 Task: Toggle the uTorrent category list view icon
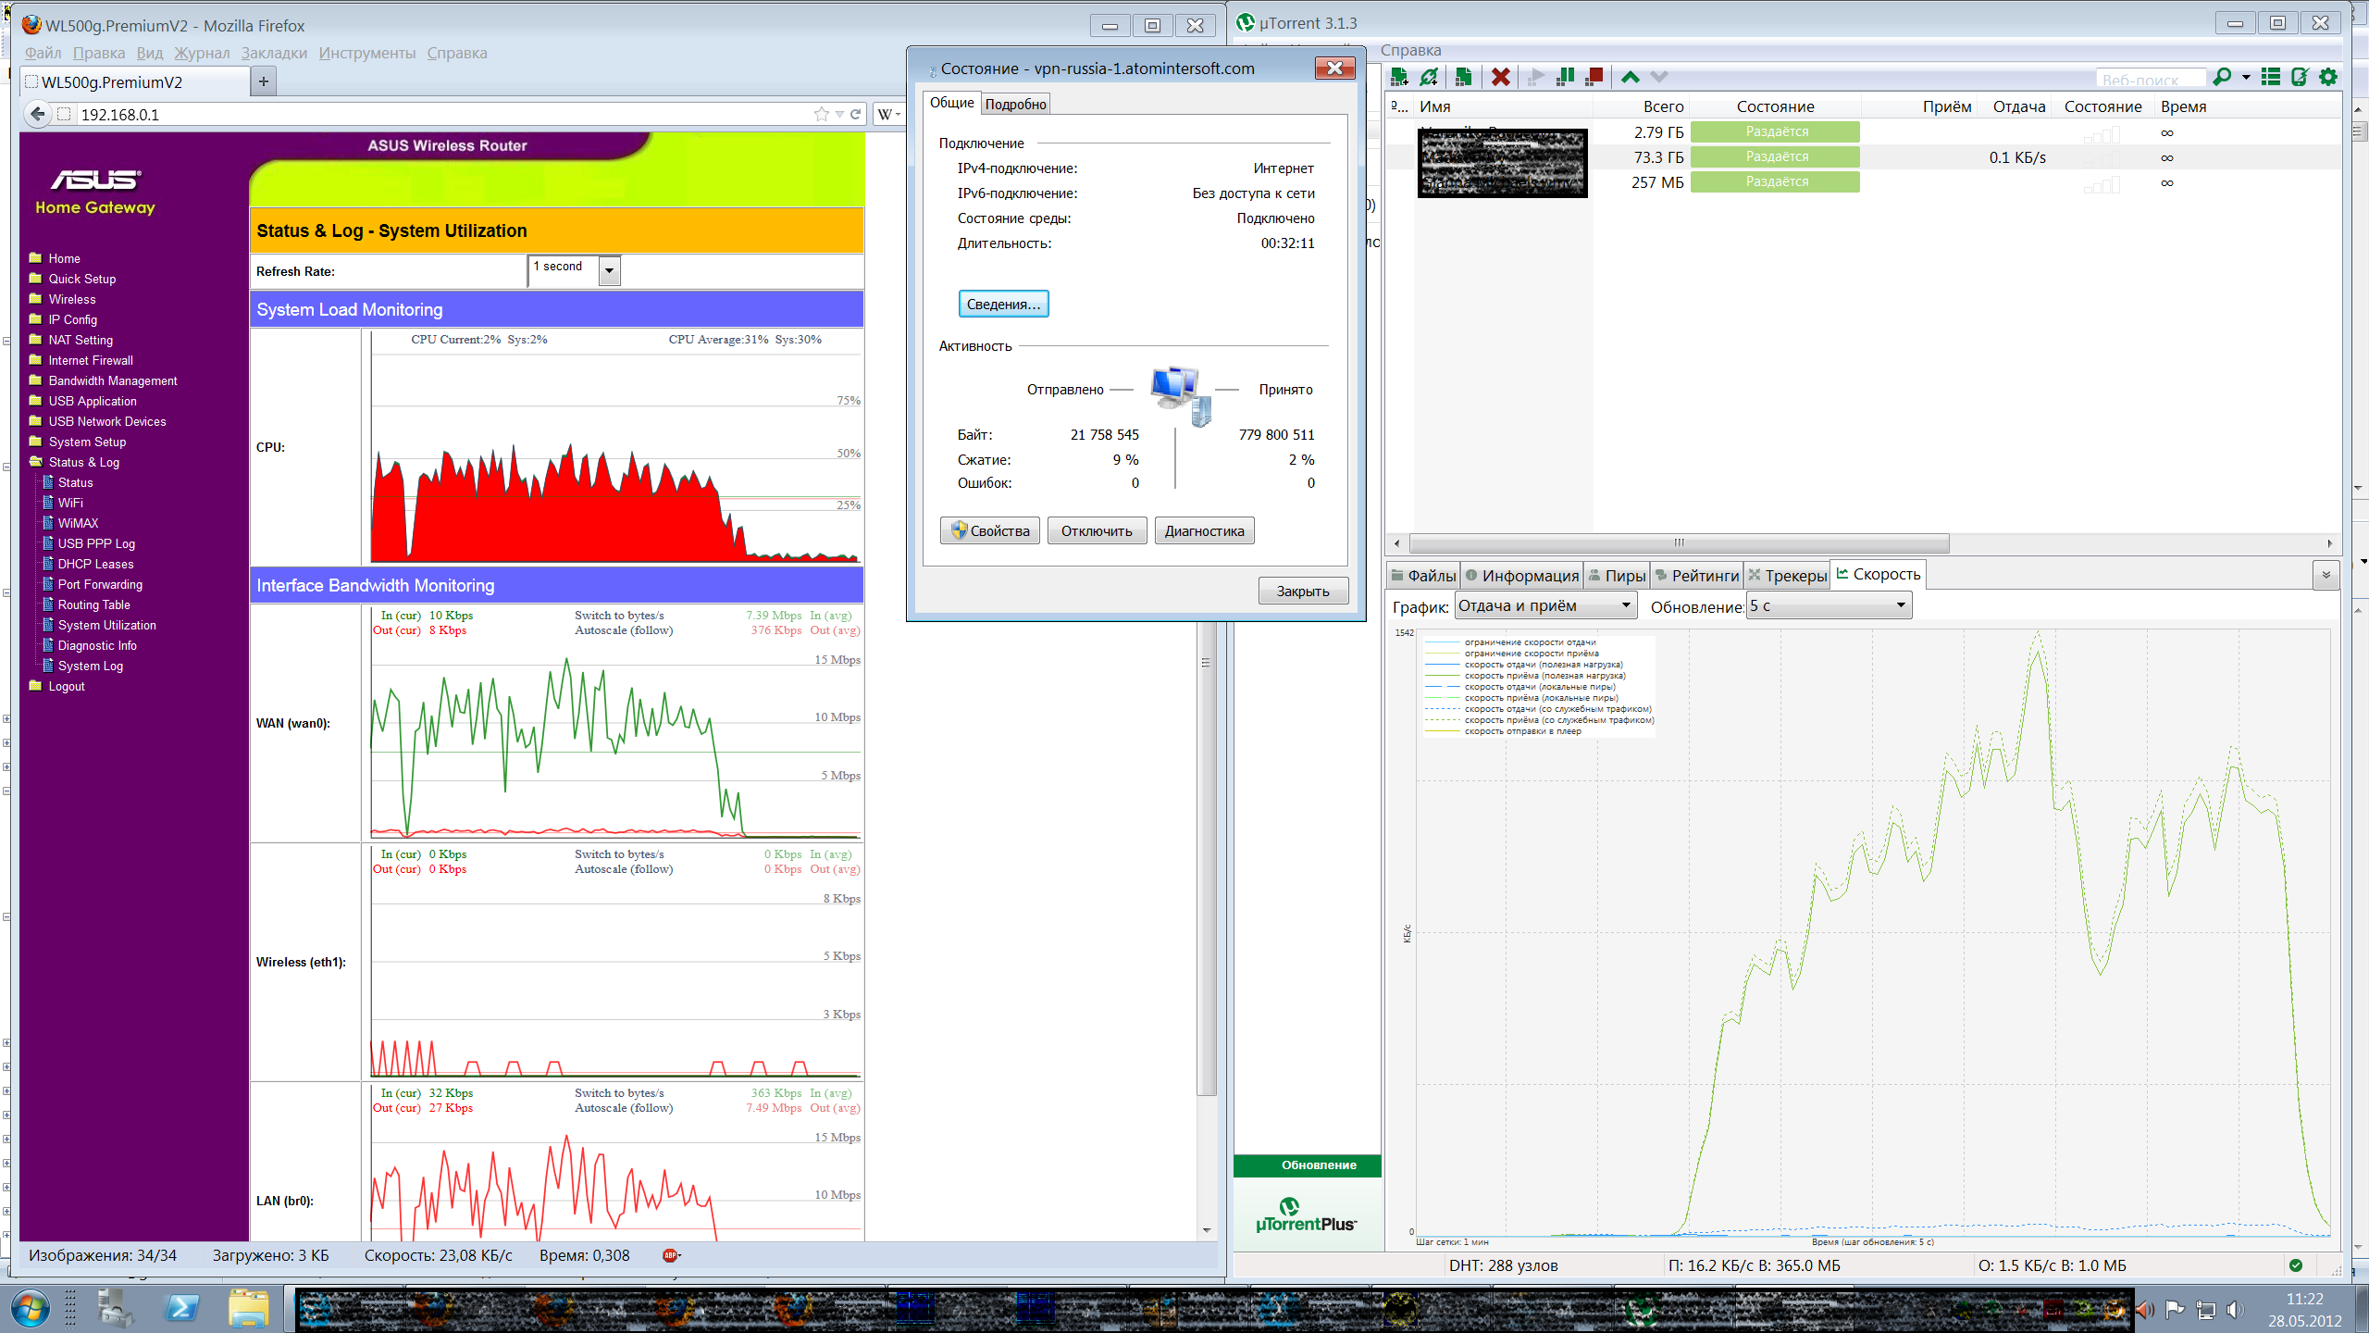point(2270,78)
